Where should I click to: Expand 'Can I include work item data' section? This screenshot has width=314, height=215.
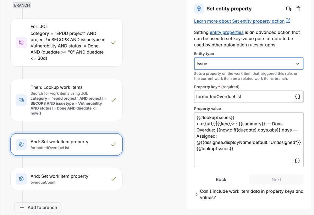249,194
